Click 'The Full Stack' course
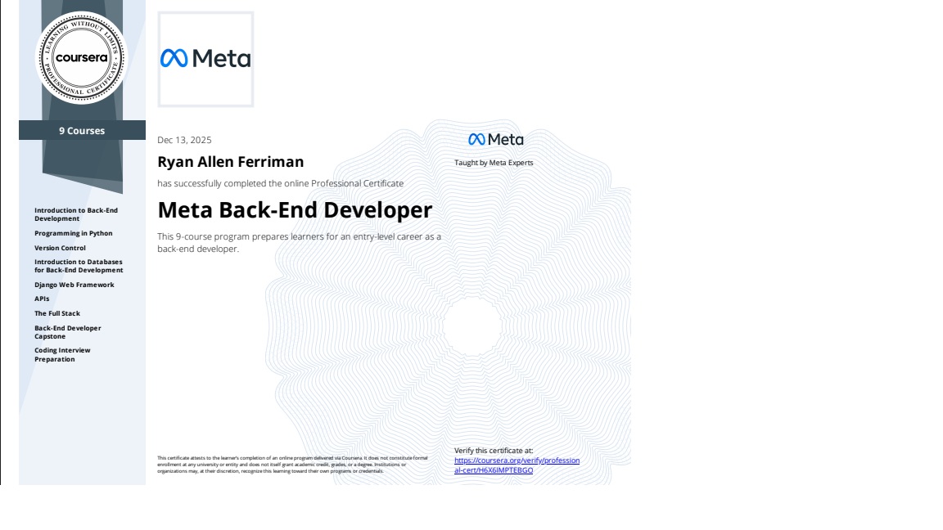Image resolution: width=943 pixels, height=530 pixels. pos(57,314)
